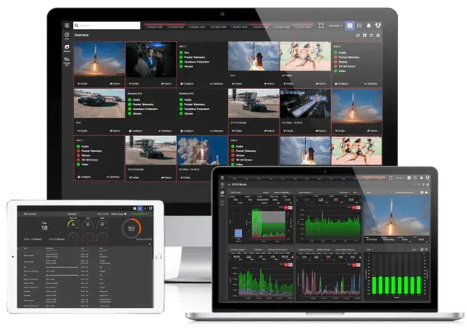Click the camera icon above laptop video preview
Image resolution: width=467 pixels, height=330 pixels.
[426, 193]
